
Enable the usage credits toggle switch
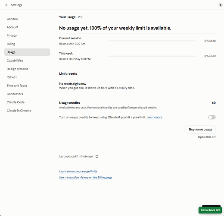(212, 117)
